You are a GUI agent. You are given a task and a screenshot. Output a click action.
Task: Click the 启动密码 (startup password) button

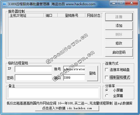point(119,52)
